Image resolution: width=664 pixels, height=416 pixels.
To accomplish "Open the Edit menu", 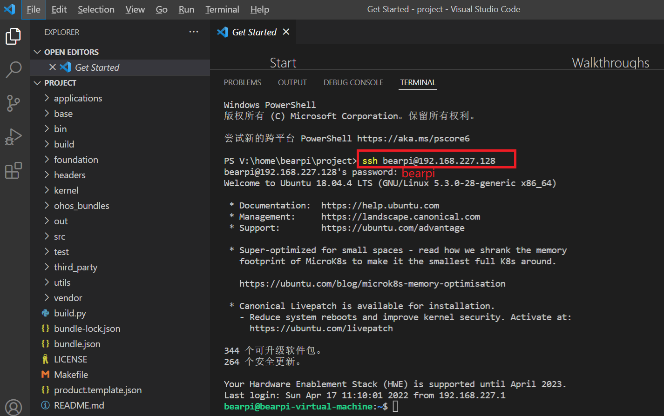I will [x=59, y=9].
